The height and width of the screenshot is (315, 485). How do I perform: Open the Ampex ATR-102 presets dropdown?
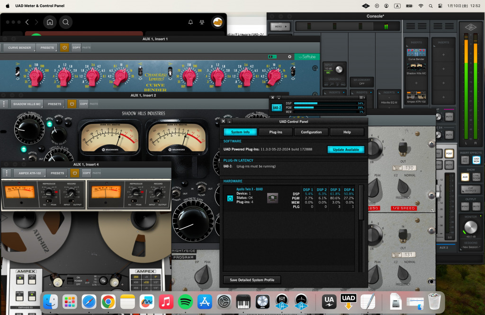(x=58, y=173)
